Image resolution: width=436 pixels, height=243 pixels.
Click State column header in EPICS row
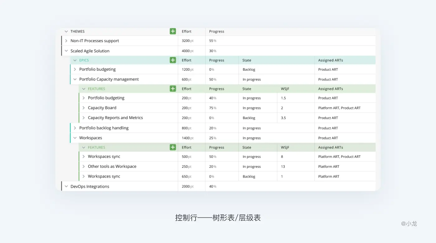(247, 60)
